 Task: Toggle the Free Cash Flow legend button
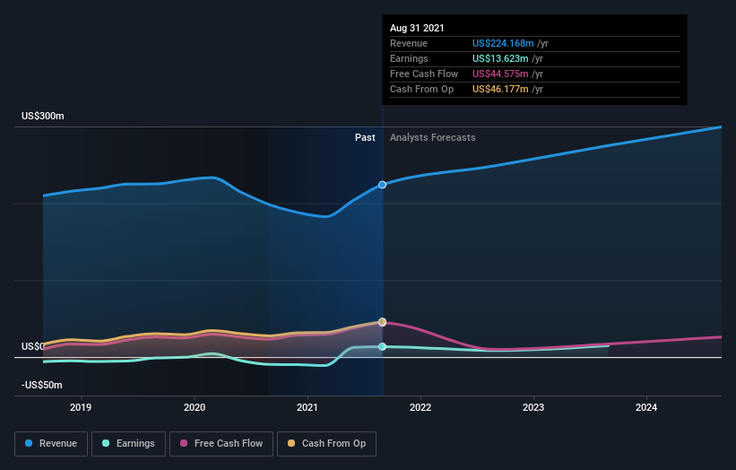tap(221, 444)
